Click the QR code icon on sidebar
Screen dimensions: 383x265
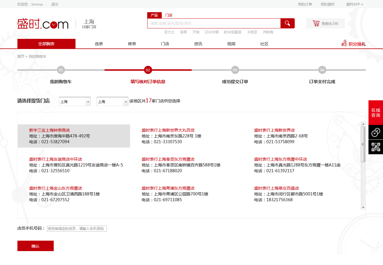click(x=375, y=147)
